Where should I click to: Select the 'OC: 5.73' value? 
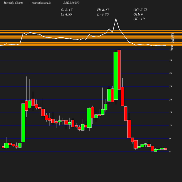[141, 10]
